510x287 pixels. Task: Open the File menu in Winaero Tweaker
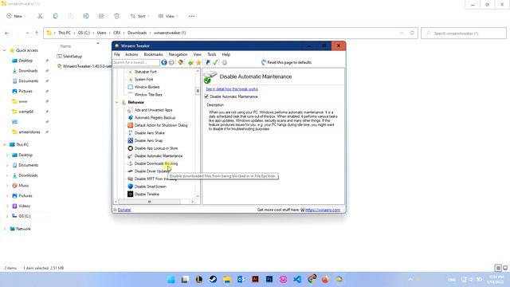(x=117, y=54)
